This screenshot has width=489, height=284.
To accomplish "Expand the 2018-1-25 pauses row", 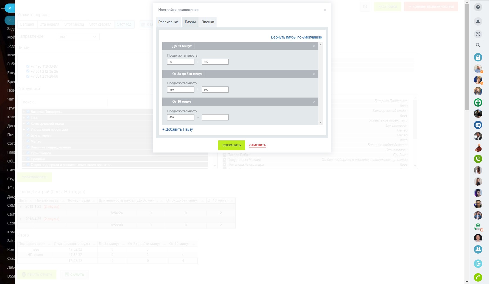I will pos(21,219).
